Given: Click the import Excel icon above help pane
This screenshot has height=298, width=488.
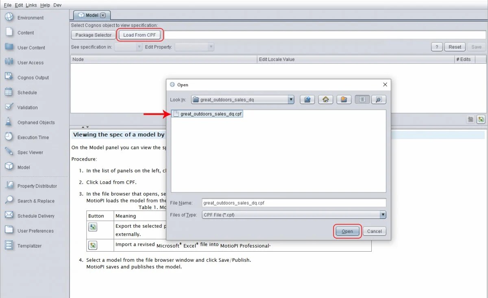Looking at the screenshot, I should (481, 120).
